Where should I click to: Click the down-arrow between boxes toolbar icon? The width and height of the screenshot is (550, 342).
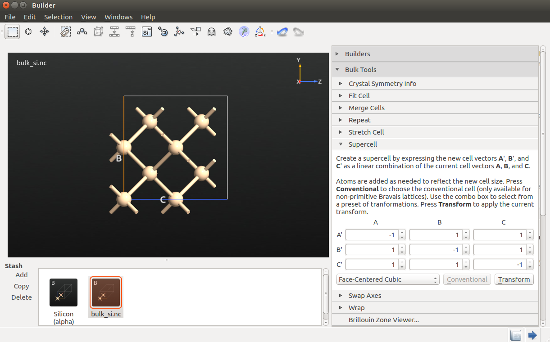[x=114, y=32]
